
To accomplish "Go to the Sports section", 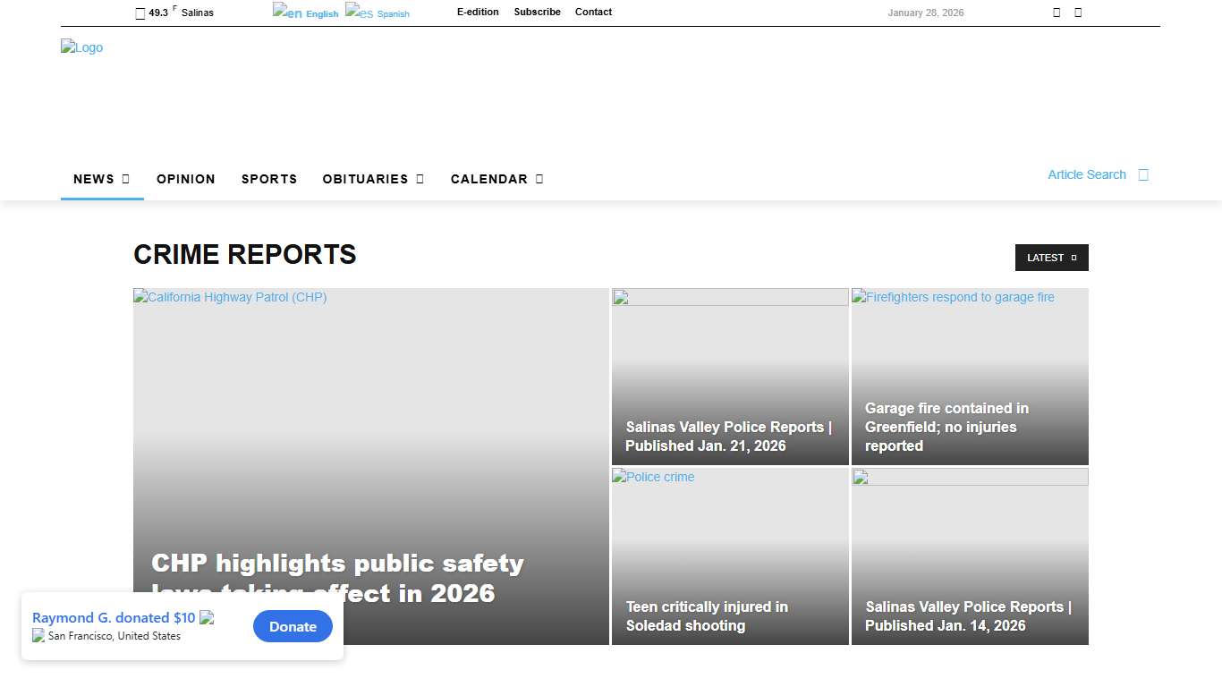I will pyautogui.click(x=269, y=179).
